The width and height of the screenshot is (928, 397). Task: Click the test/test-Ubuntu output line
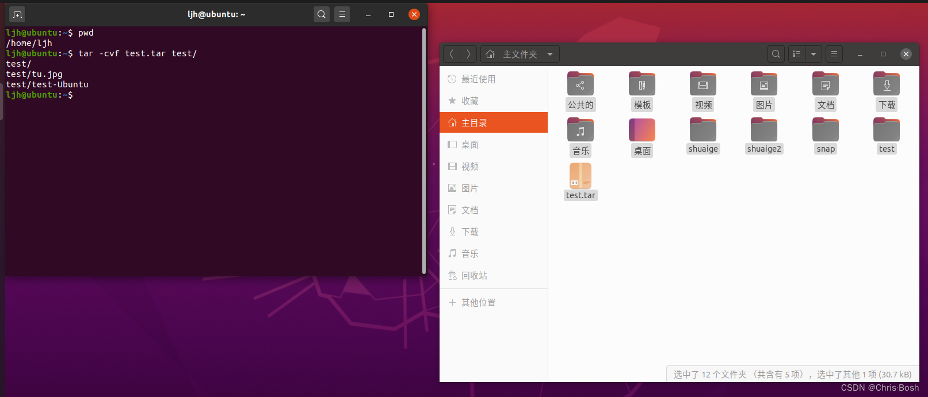coord(47,84)
